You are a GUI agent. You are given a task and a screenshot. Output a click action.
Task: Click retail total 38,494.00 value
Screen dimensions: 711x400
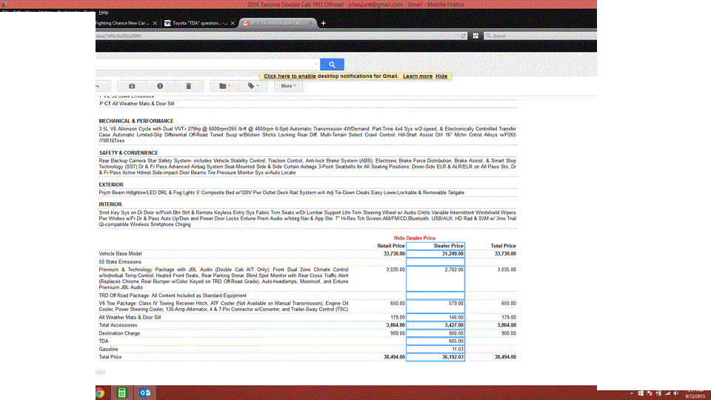393,357
